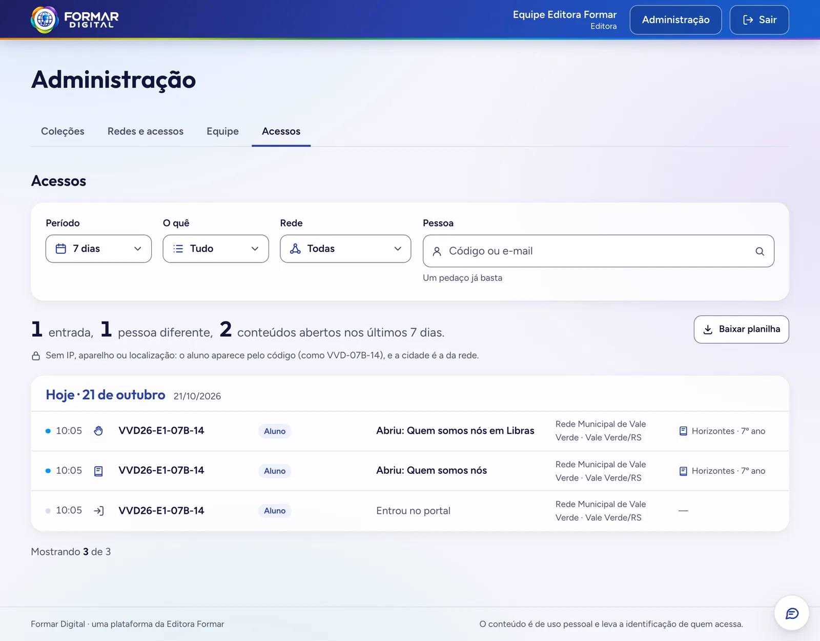Viewport: 820px width, 641px height.
Task: Click the login arrow icon in third row
Action: (x=99, y=511)
